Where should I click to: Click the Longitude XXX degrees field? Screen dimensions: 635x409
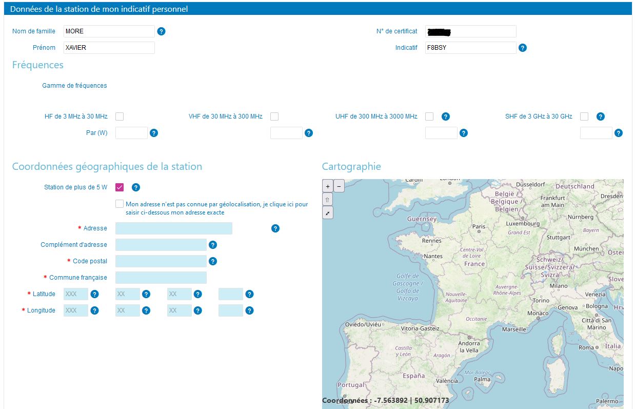76,310
